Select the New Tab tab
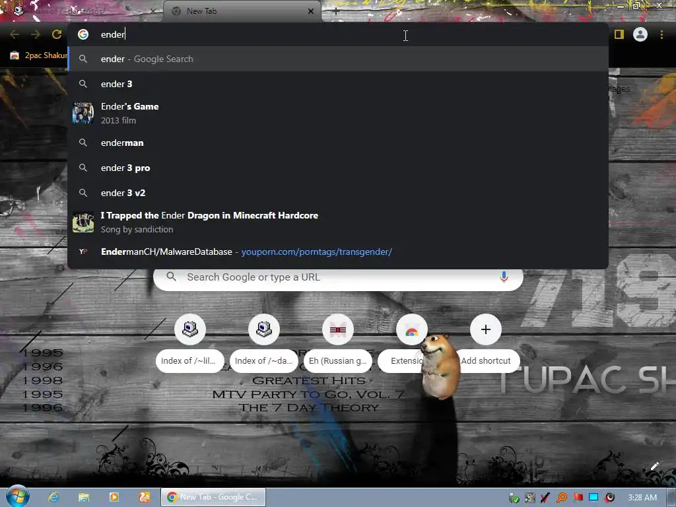The image size is (676, 507). pos(242,12)
